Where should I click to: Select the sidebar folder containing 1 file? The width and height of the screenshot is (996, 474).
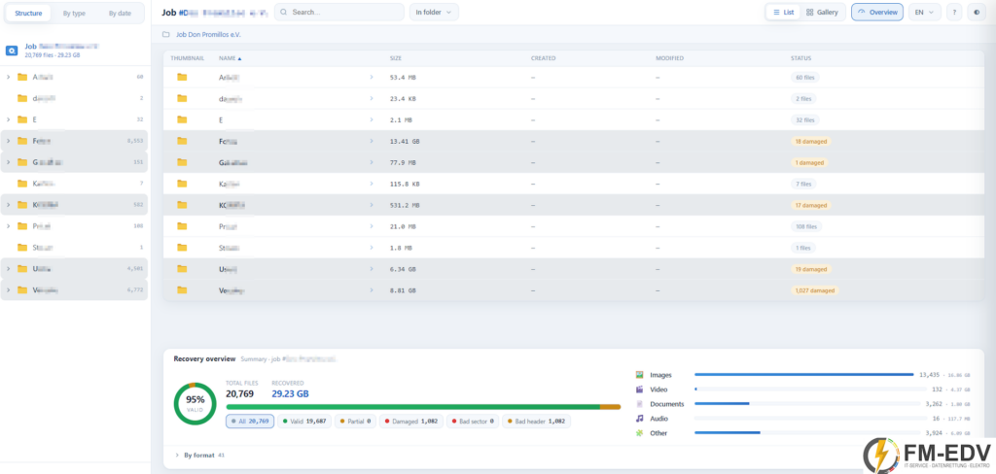[74, 248]
